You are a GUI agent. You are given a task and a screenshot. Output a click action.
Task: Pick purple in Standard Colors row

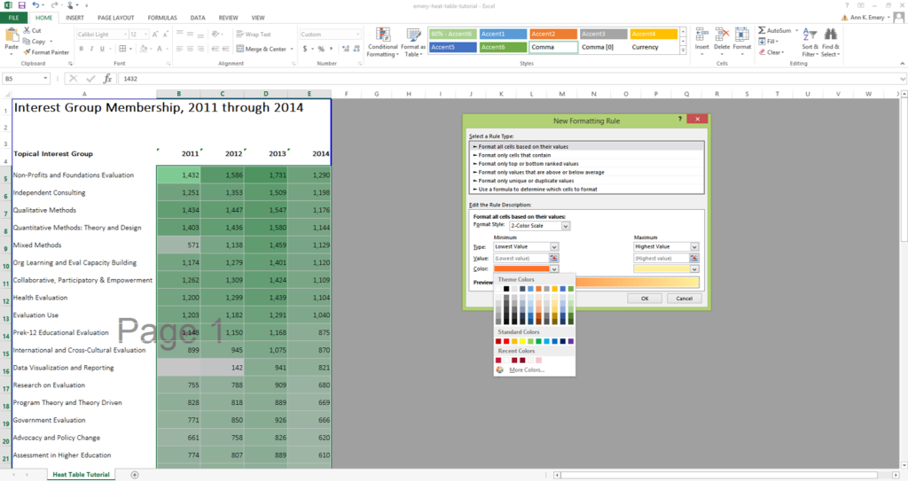point(571,342)
